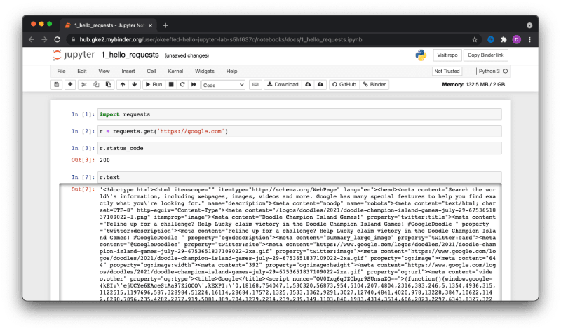Rename notebook via 1_hello_requests title
561x331 pixels.
coord(130,55)
